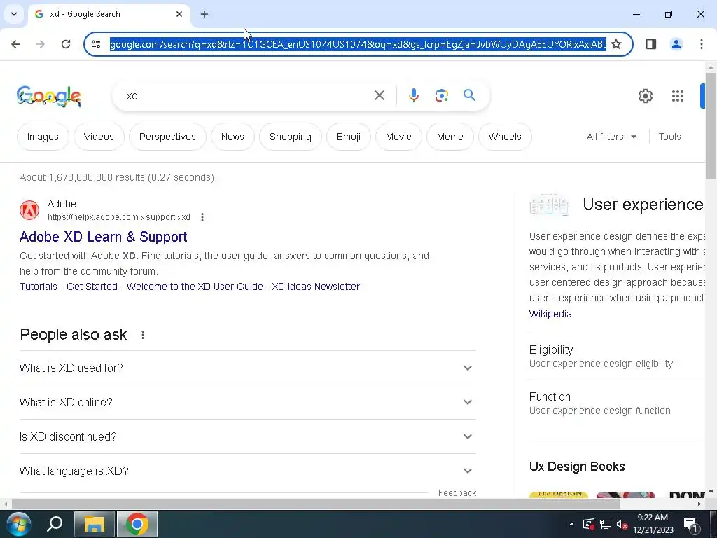Click the User experience panel thumbnail

(549, 205)
